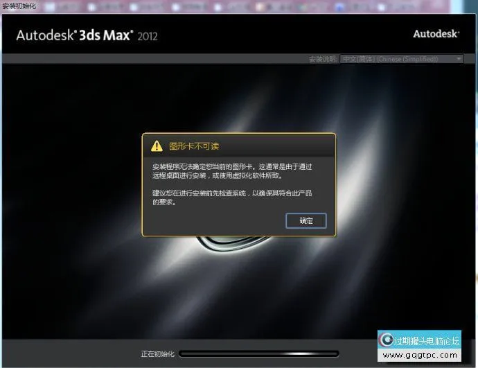Click the 确定 button in the warning dialog
The height and width of the screenshot is (368, 478).
tap(306, 221)
